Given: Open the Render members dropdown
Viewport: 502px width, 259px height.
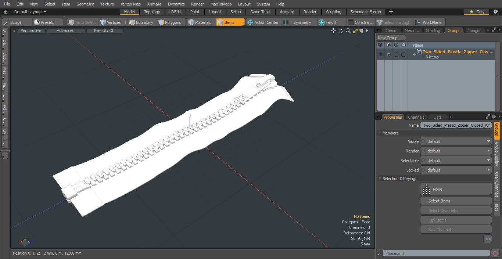Looking at the screenshot, I should [x=456, y=151].
